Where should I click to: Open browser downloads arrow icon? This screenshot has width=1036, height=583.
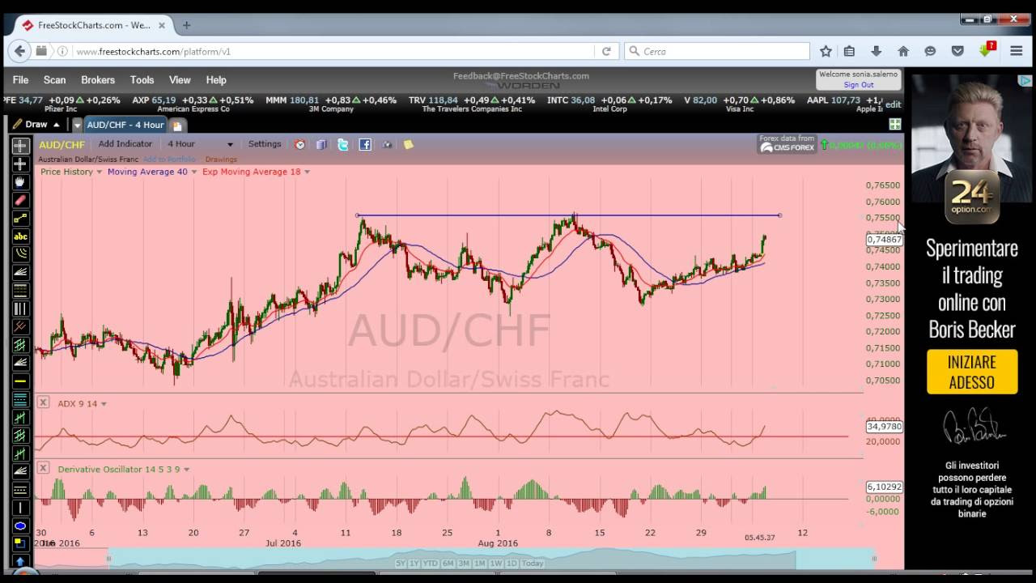tap(876, 51)
